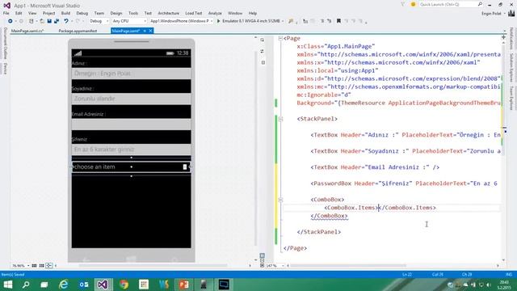Click the feedback smiley icon

(413, 5)
